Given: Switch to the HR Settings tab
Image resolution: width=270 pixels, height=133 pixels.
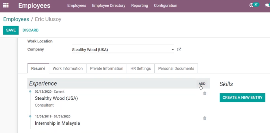Looking at the screenshot, I should pyautogui.click(x=141, y=68).
